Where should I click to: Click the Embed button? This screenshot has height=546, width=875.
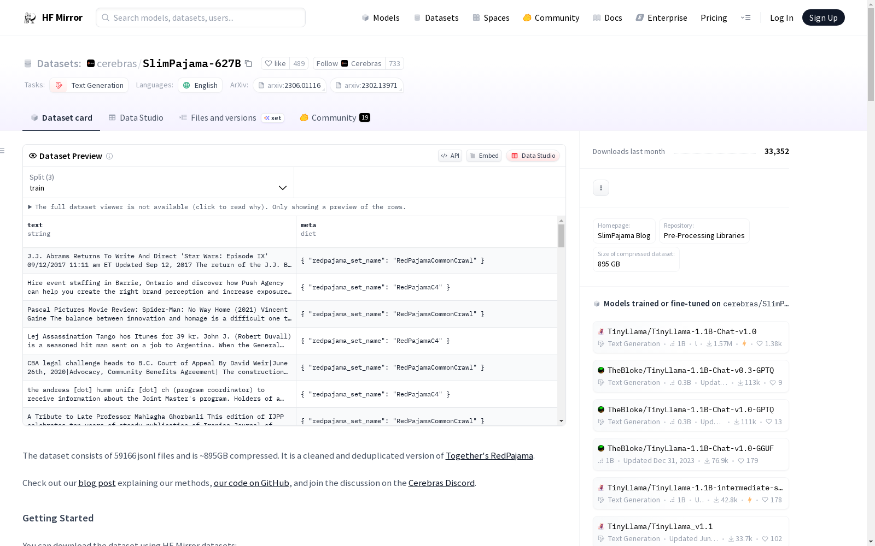point(484,156)
